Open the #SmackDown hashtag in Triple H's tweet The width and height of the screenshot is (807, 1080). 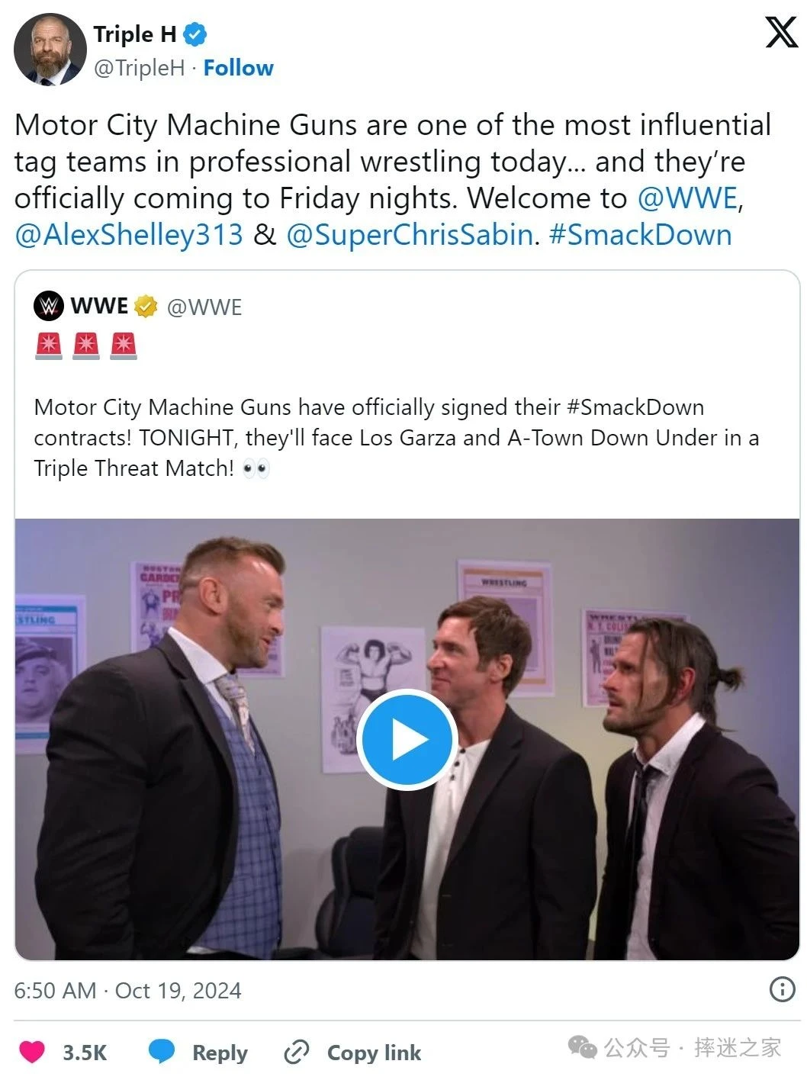tap(640, 235)
